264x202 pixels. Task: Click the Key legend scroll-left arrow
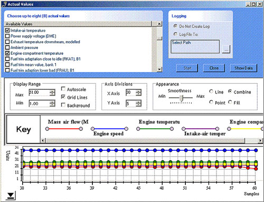pyautogui.click(x=43, y=140)
